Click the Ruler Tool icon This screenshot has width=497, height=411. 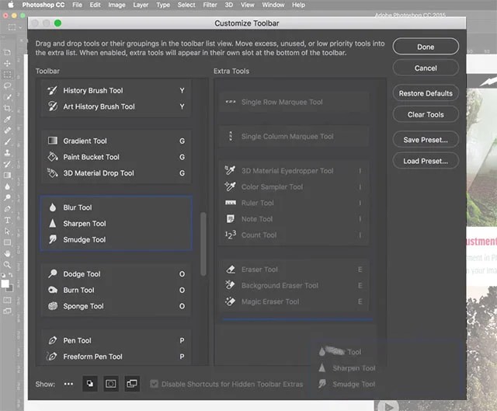(x=231, y=203)
